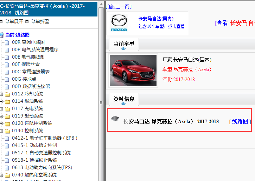Click the 年份:2017-2018 text

pos(178,79)
